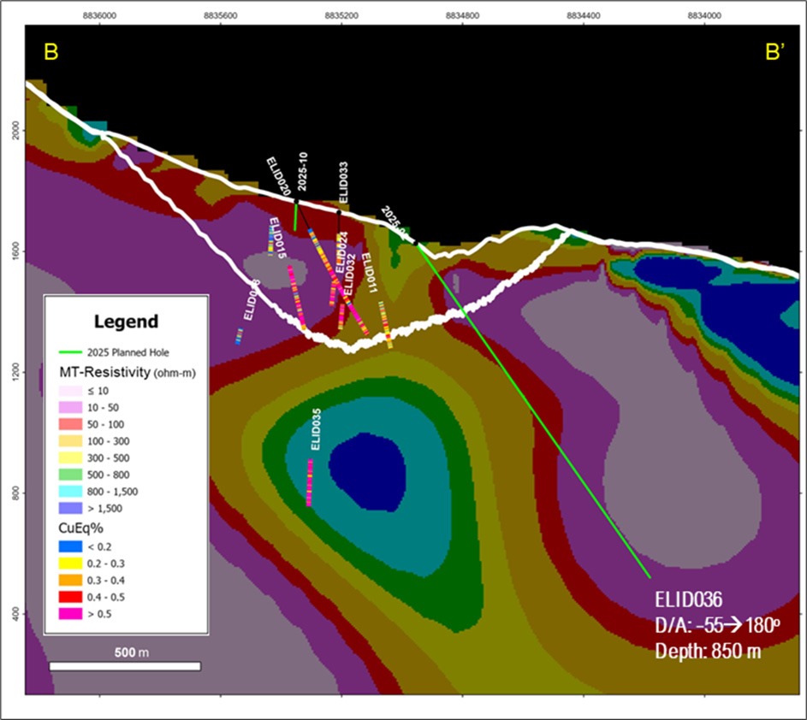Click the ELID033 drill hole label
Viewport: 807px width, 720px height.
coord(343,183)
